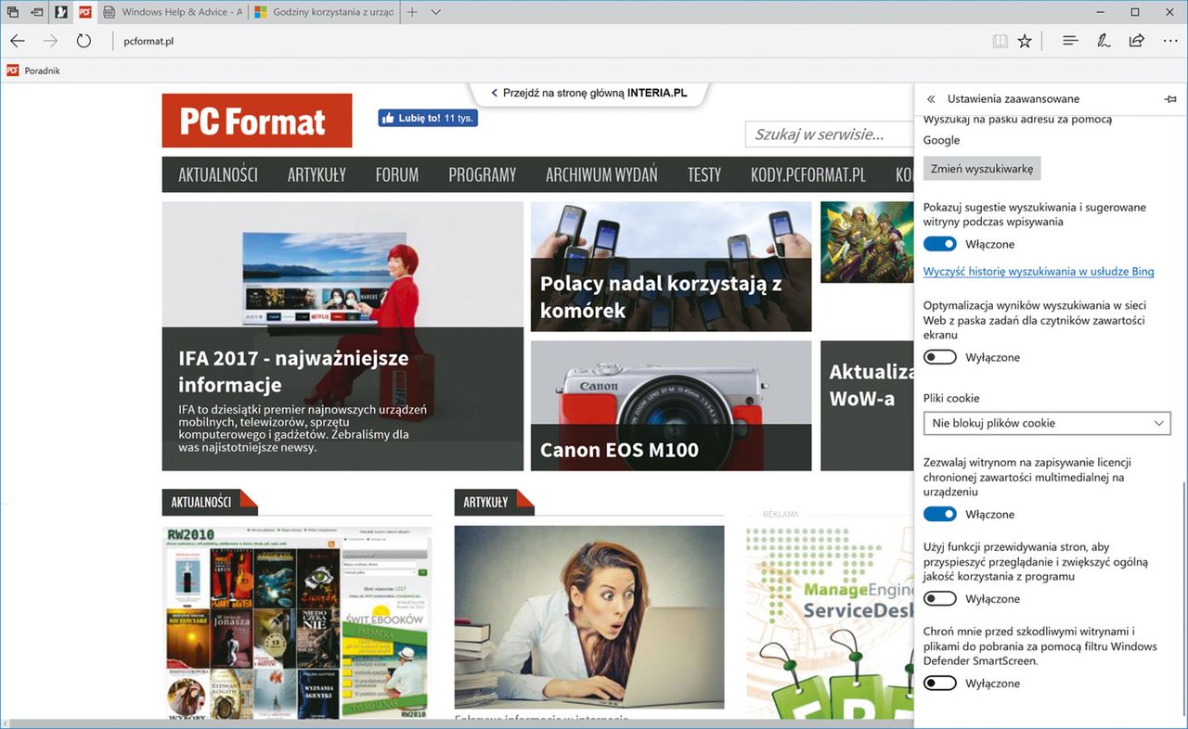Image resolution: width=1188 pixels, height=729 pixels.
Task: Open AKTUALNOŚCI in the site menu
Action: tap(218, 174)
